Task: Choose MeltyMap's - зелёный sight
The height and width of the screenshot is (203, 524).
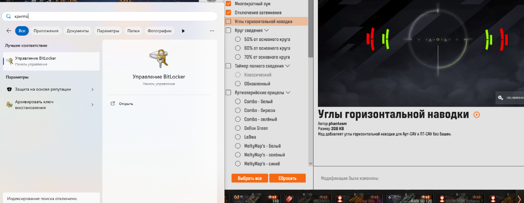Action: 238,155
